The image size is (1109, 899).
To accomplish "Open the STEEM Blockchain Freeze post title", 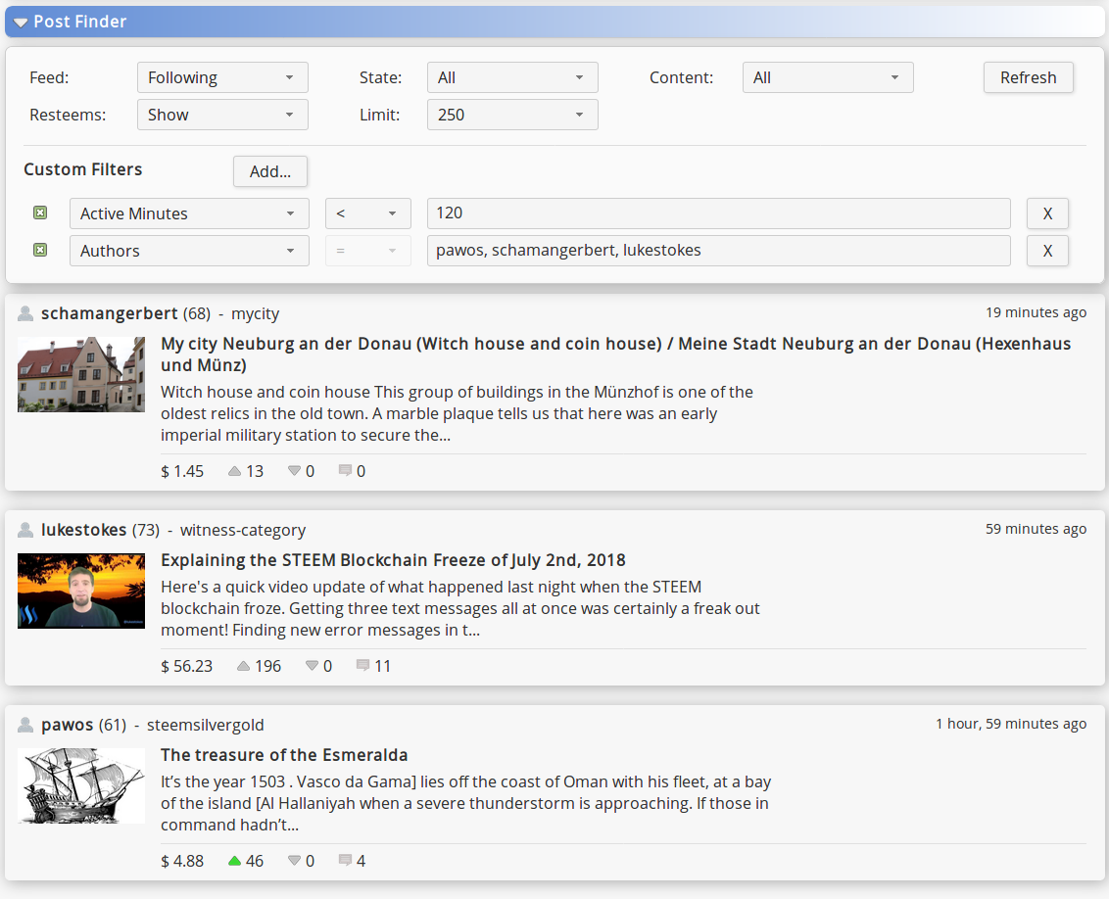I will tap(393, 560).
